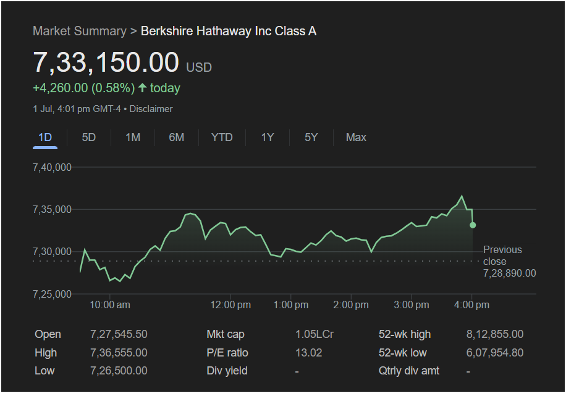Click the Open label in stats
The image size is (566, 393).
(48, 334)
